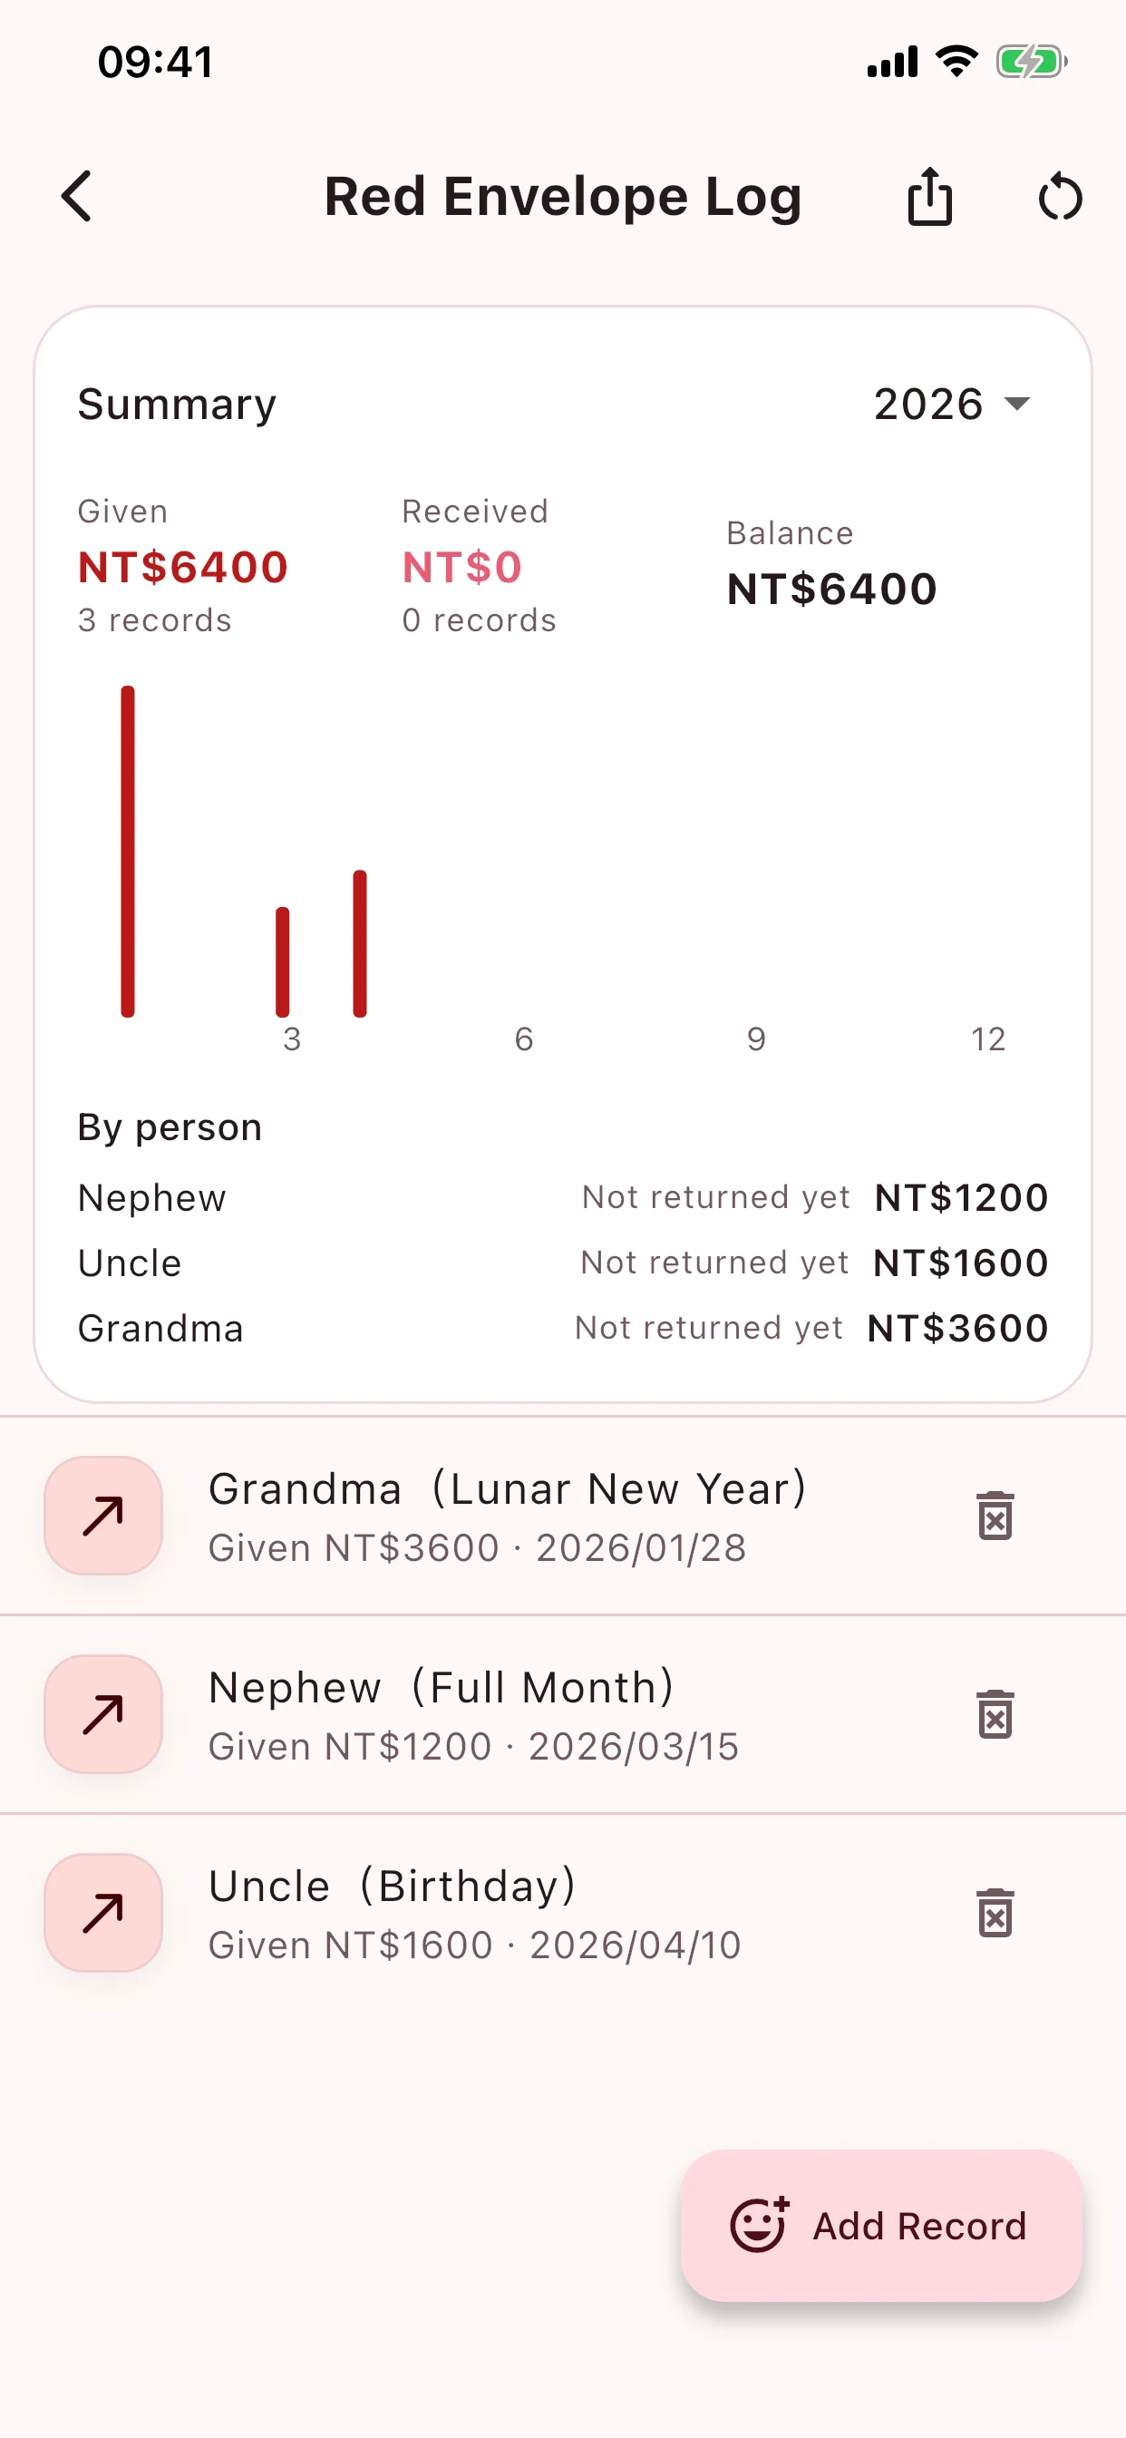Click the smiley plus icon in Add Record

759,2224
